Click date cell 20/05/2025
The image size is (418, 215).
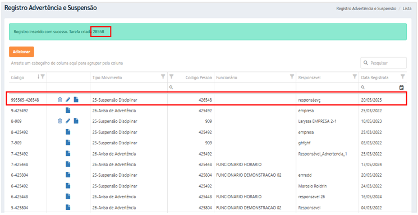click(x=371, y=100)
